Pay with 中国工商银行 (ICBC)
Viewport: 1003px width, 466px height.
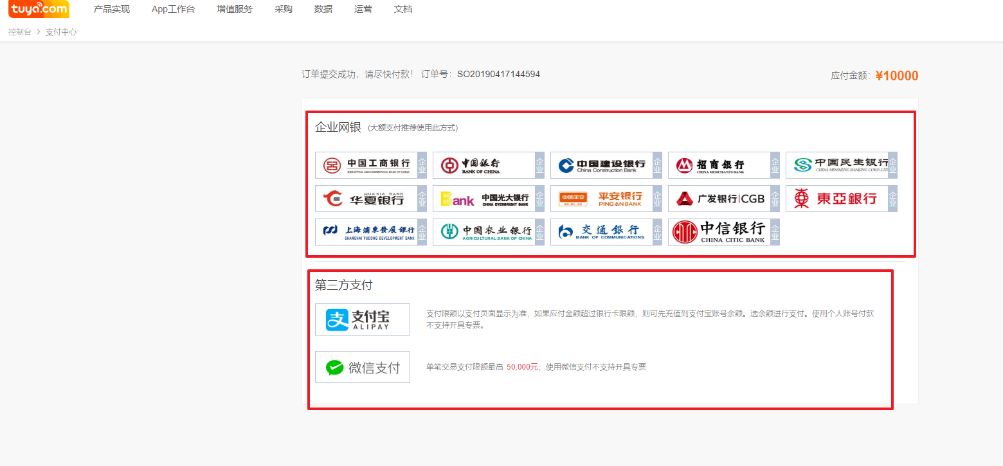(x=371, y=165)
